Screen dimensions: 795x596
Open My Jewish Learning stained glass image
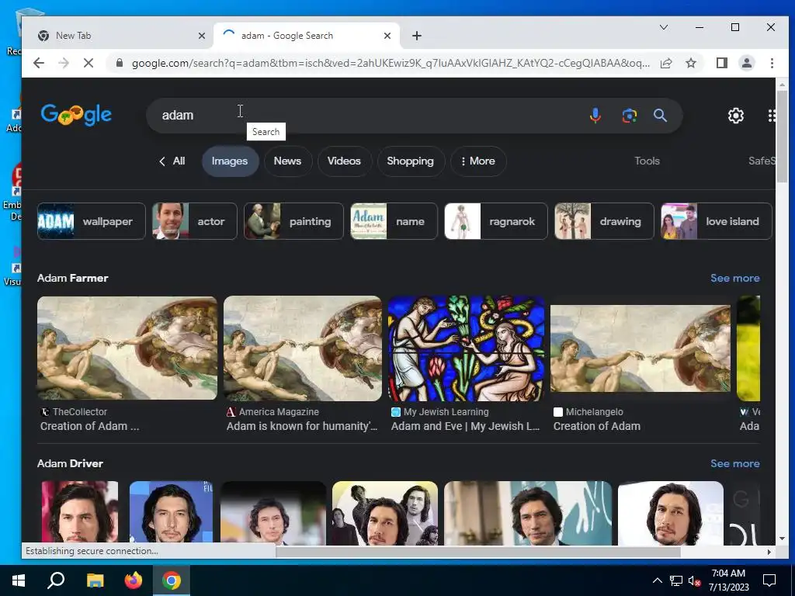coord(467,348)
